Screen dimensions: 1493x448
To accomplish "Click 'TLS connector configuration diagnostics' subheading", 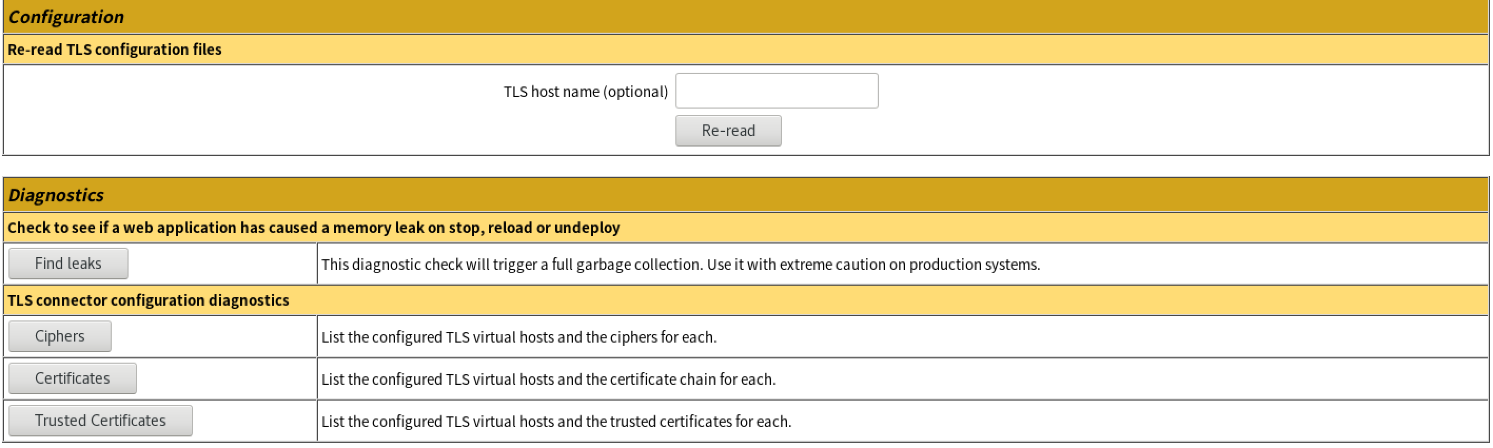I will pos(149,300).
